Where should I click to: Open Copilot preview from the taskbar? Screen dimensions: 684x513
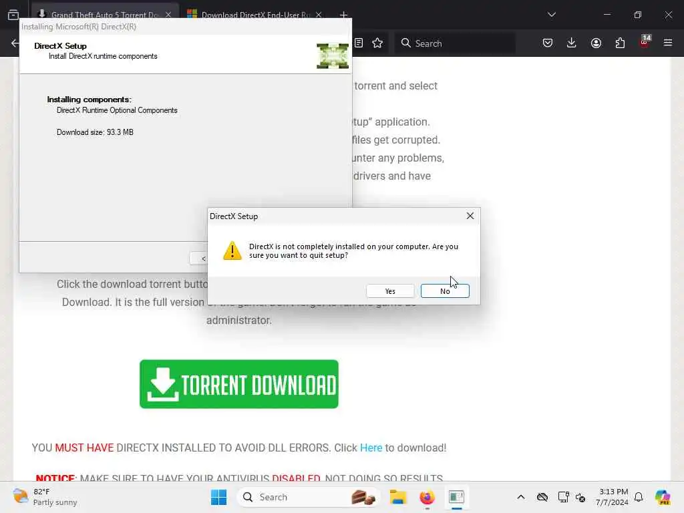pos(663,497)
